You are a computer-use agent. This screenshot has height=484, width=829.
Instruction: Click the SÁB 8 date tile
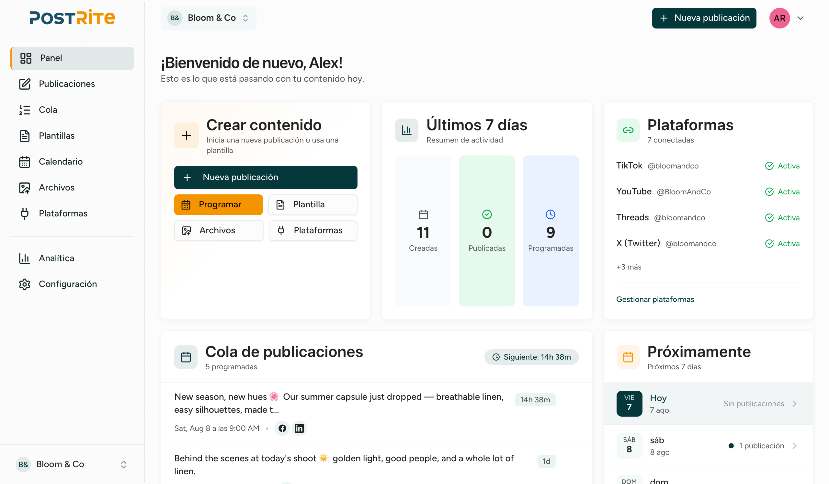(x=629, y=446)
